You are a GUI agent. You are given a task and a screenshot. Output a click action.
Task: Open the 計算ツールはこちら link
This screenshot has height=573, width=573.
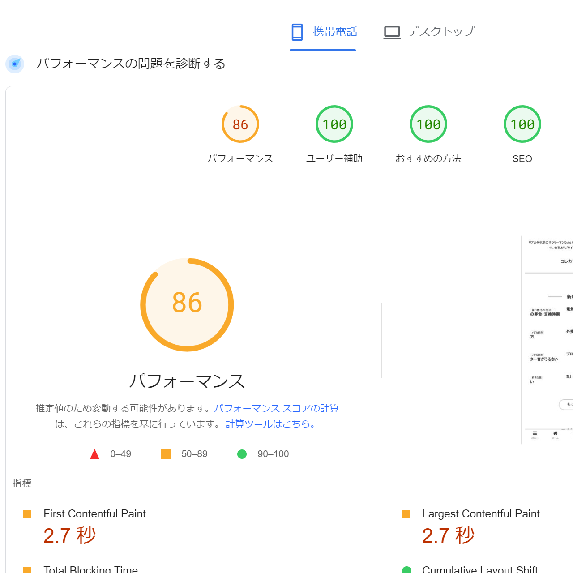coord(271,424)
